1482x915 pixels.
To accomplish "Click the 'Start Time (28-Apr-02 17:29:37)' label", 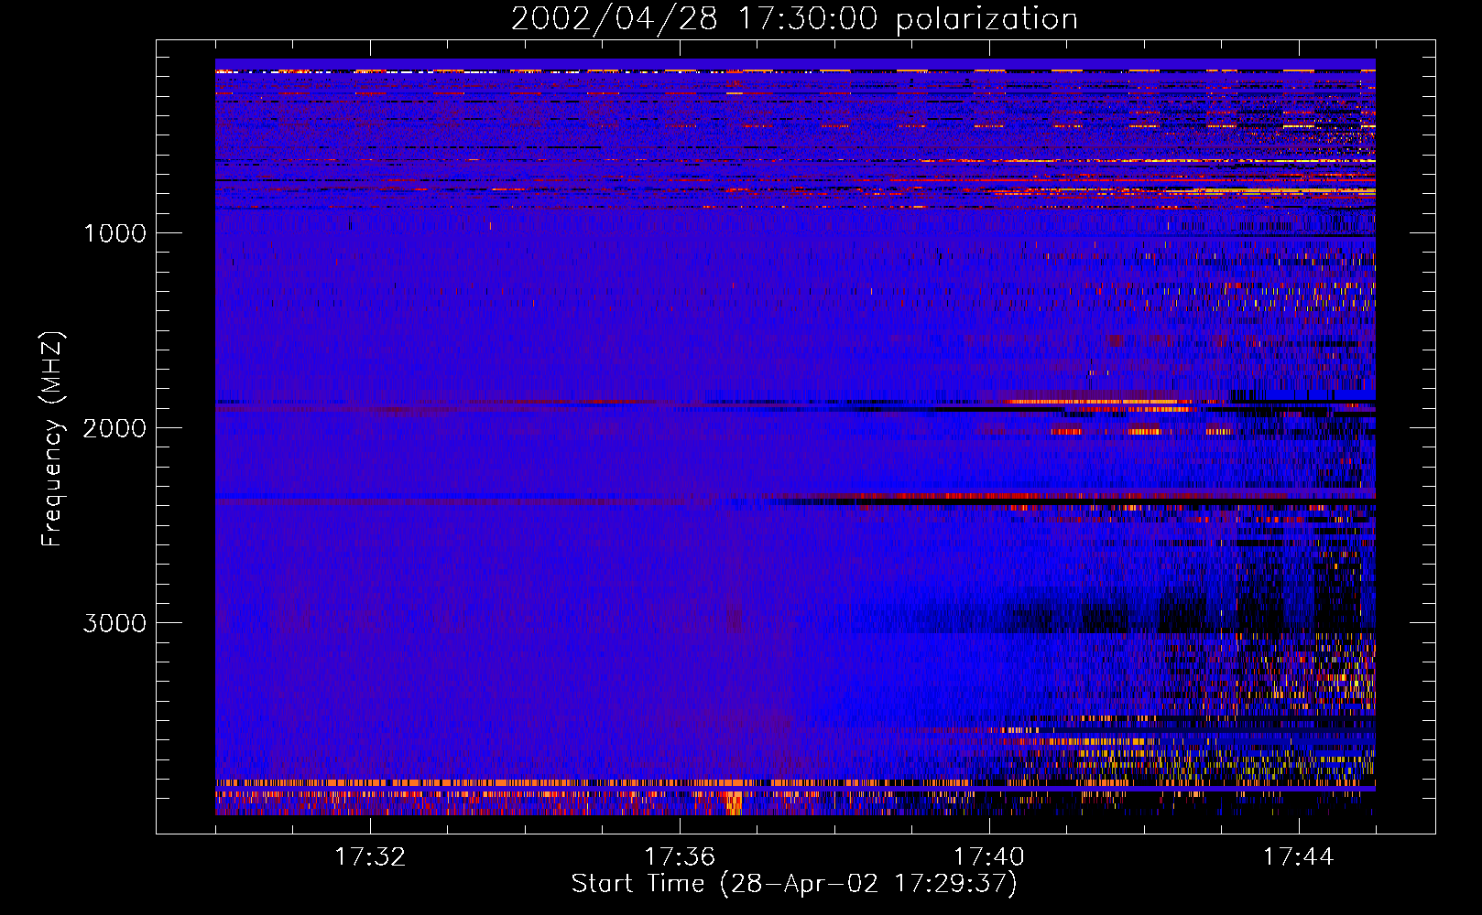I will click(794, 884).
